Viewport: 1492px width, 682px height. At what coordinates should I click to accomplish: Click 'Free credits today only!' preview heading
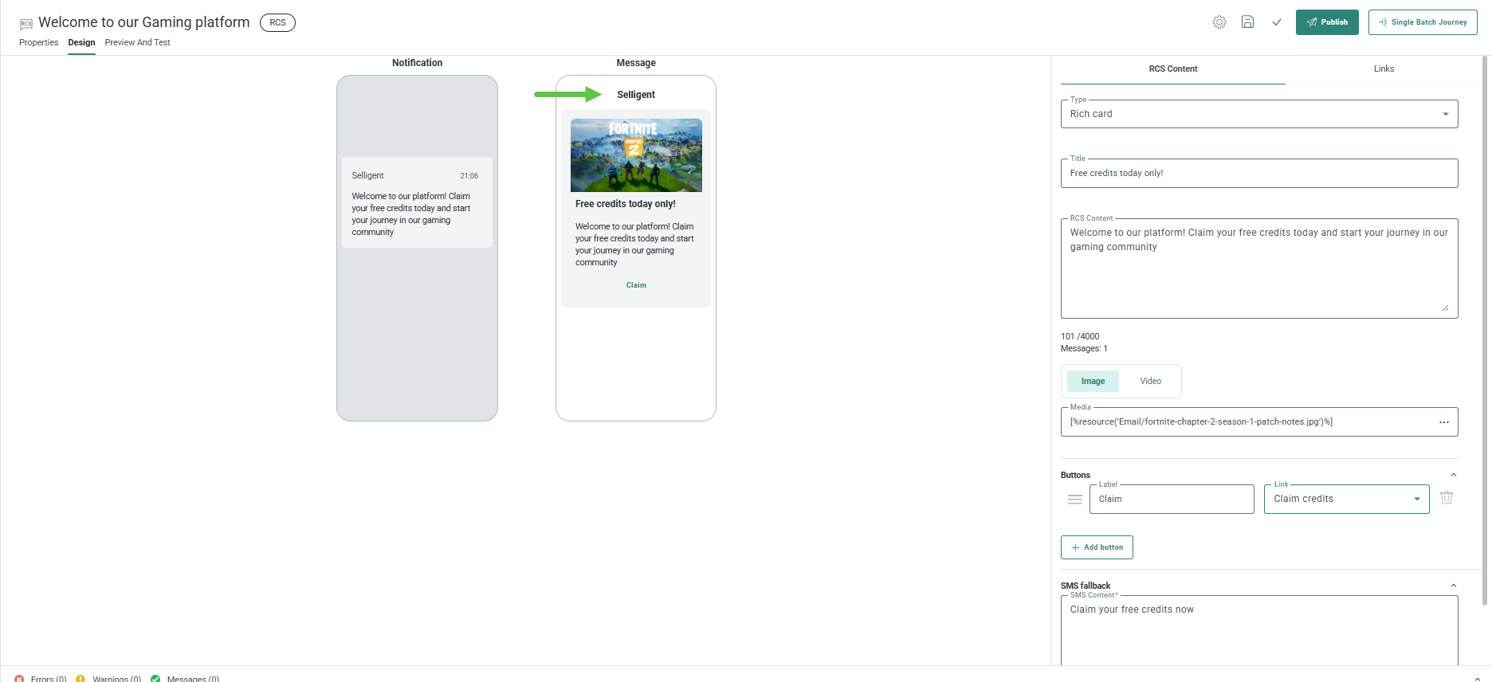tap(626, 204)
